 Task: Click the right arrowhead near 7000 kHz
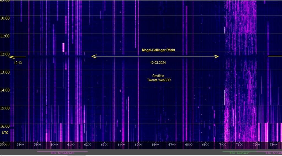[x=216, y=57]
